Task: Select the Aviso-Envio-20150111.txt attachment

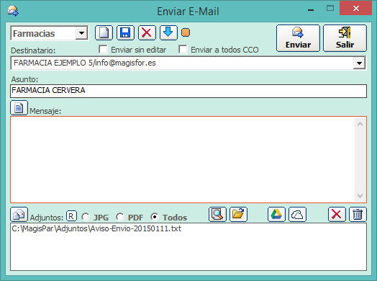Action: tap(96, 228)
